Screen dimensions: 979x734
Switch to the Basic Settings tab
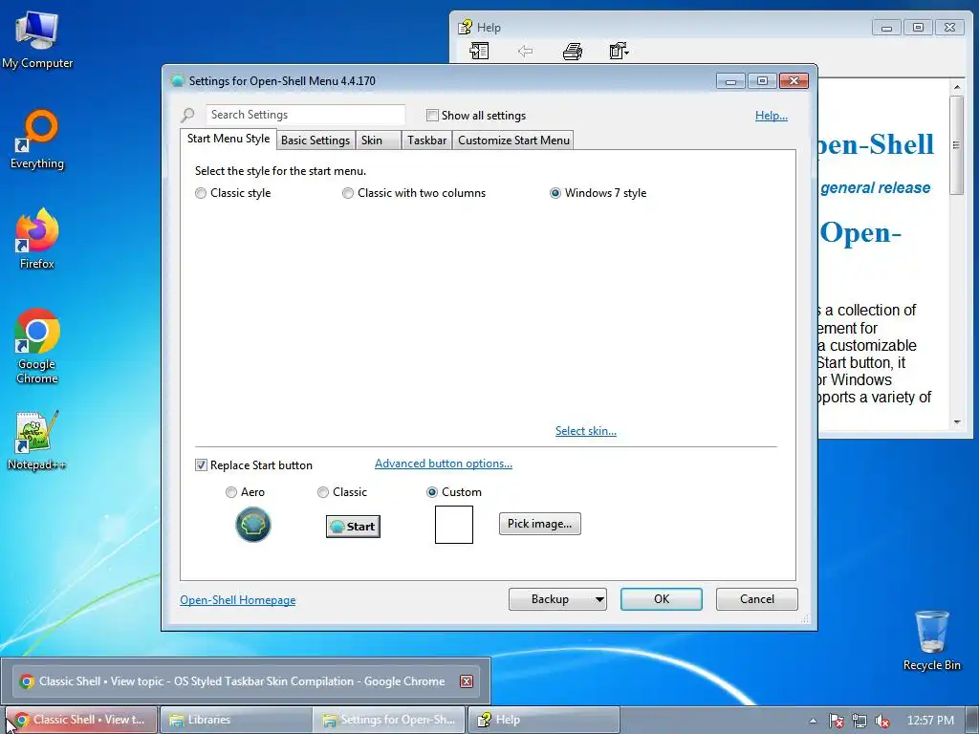(315, 140)
